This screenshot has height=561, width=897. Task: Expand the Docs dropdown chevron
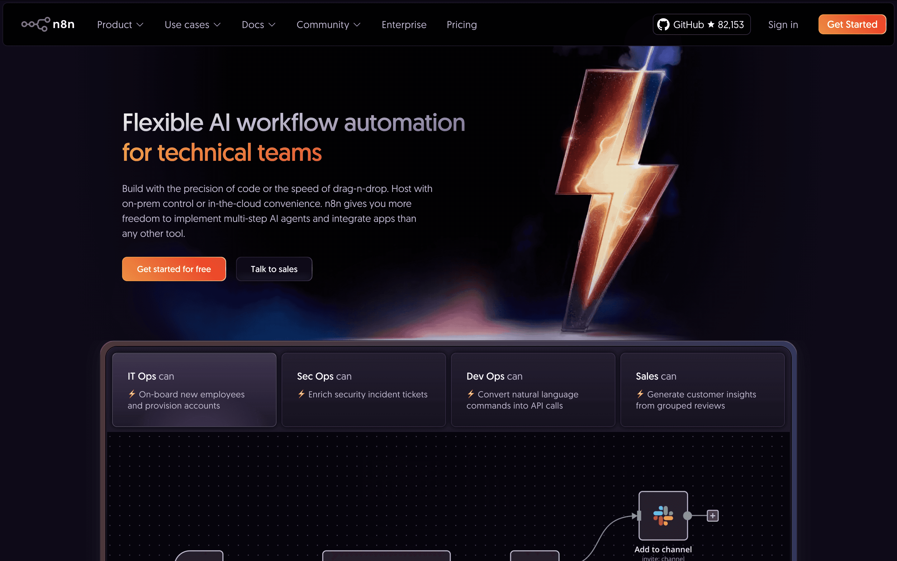[x=272, y=25]
